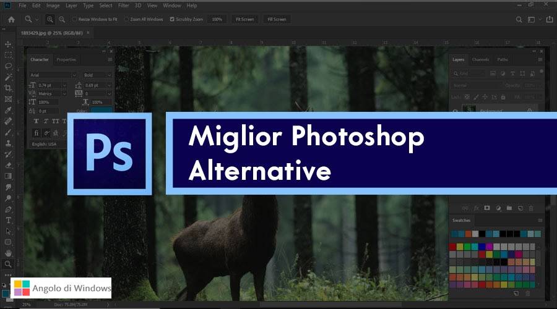Toggle standard ligatures fi button
Image resolution: width=557 pixels, height=309 pixels.
[x=37, y=133]
